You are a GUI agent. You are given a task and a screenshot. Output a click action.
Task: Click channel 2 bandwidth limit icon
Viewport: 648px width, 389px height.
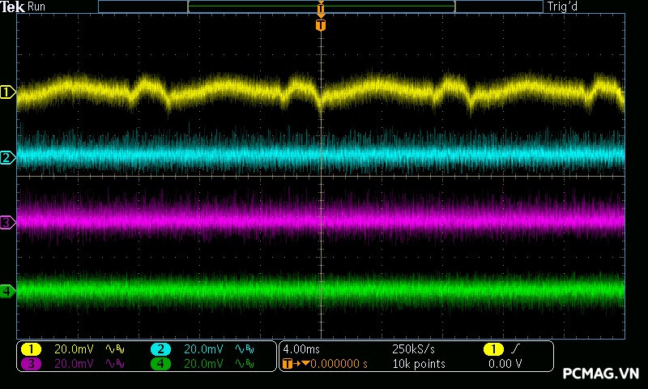(x=243, y=349)
